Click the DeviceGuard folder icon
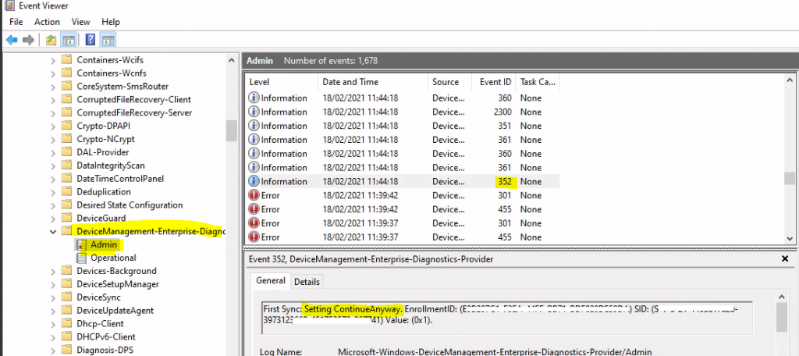This screenshot has height=356, width=799. 67,219
